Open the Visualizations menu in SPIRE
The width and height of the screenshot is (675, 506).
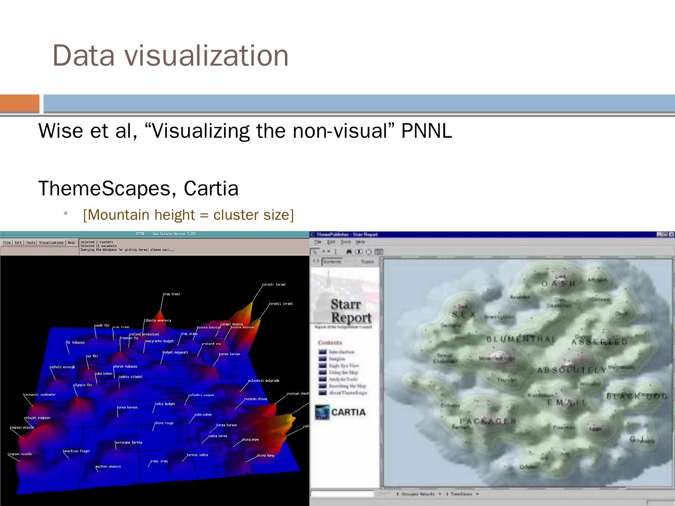(x=51, y=243)
